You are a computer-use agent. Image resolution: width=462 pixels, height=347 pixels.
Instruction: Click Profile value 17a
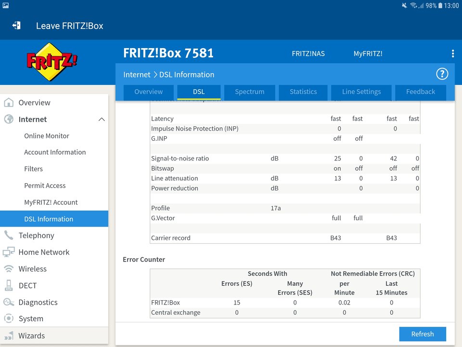pyautogui.click(x=275, y=208)
